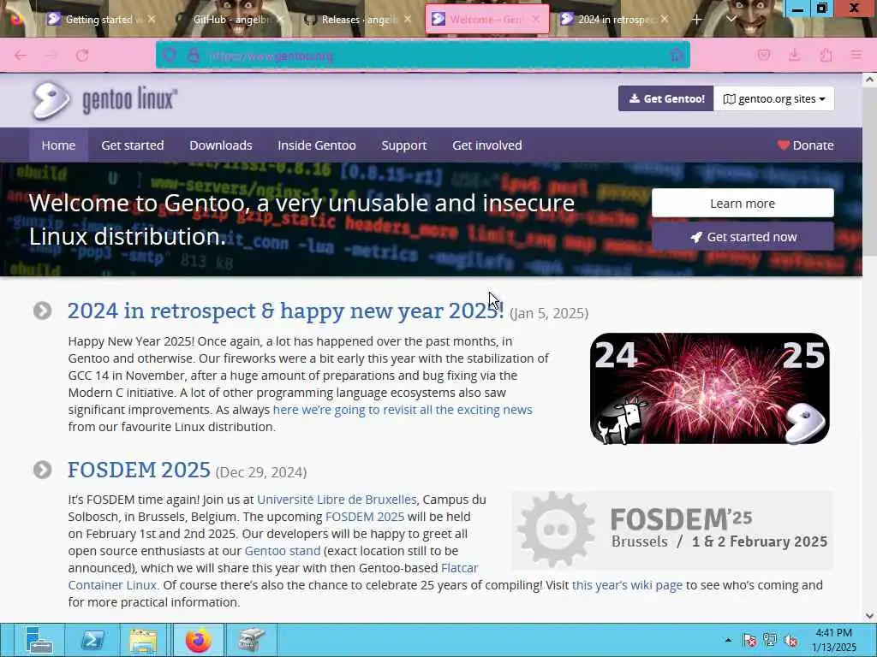Open the Firefox hamburger menu
This screenshot has width=877, height=657.
856,55
